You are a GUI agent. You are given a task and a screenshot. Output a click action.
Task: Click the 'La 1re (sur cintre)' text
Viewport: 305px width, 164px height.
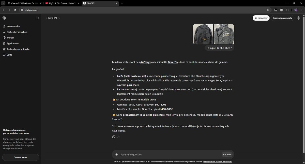point(127,89)
